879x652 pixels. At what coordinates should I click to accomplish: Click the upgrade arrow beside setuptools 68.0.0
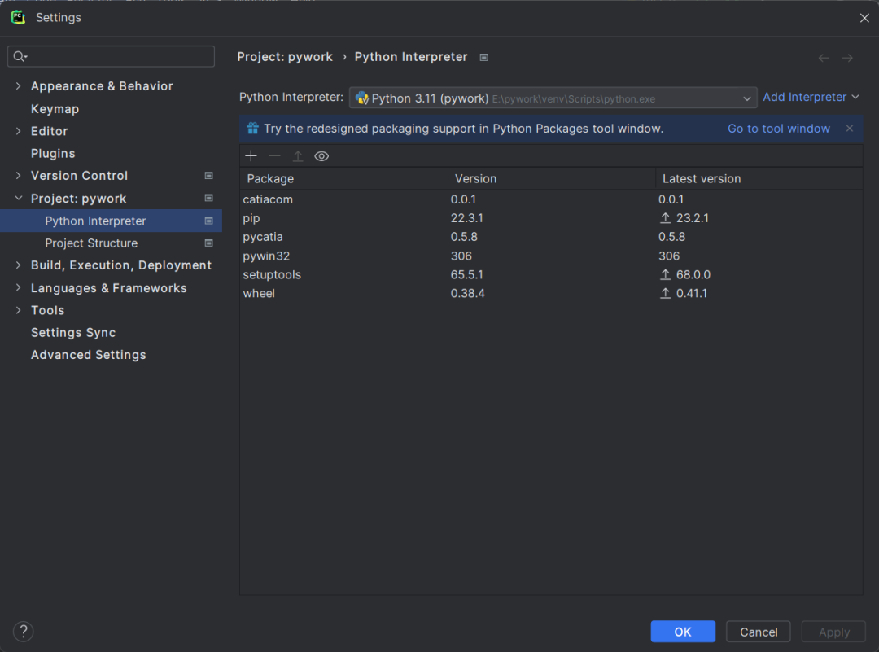coord(666,274)
